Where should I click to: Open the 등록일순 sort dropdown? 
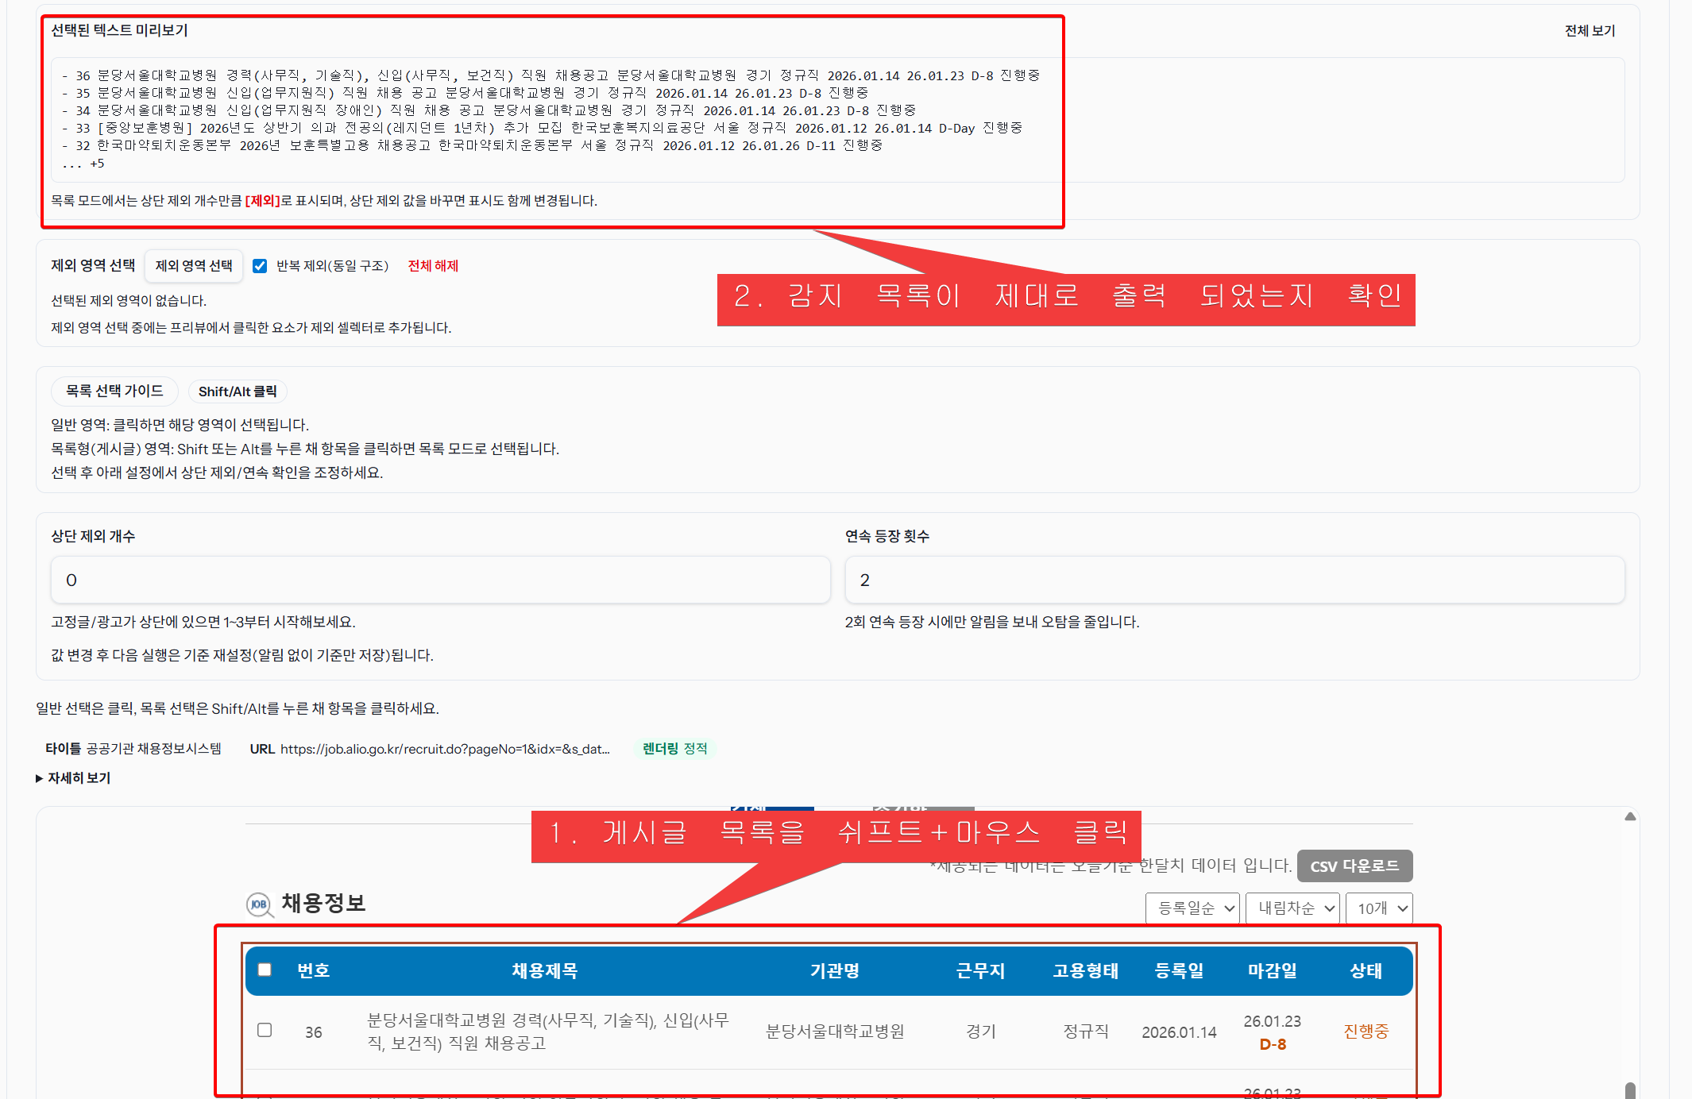click(1193, 908)
